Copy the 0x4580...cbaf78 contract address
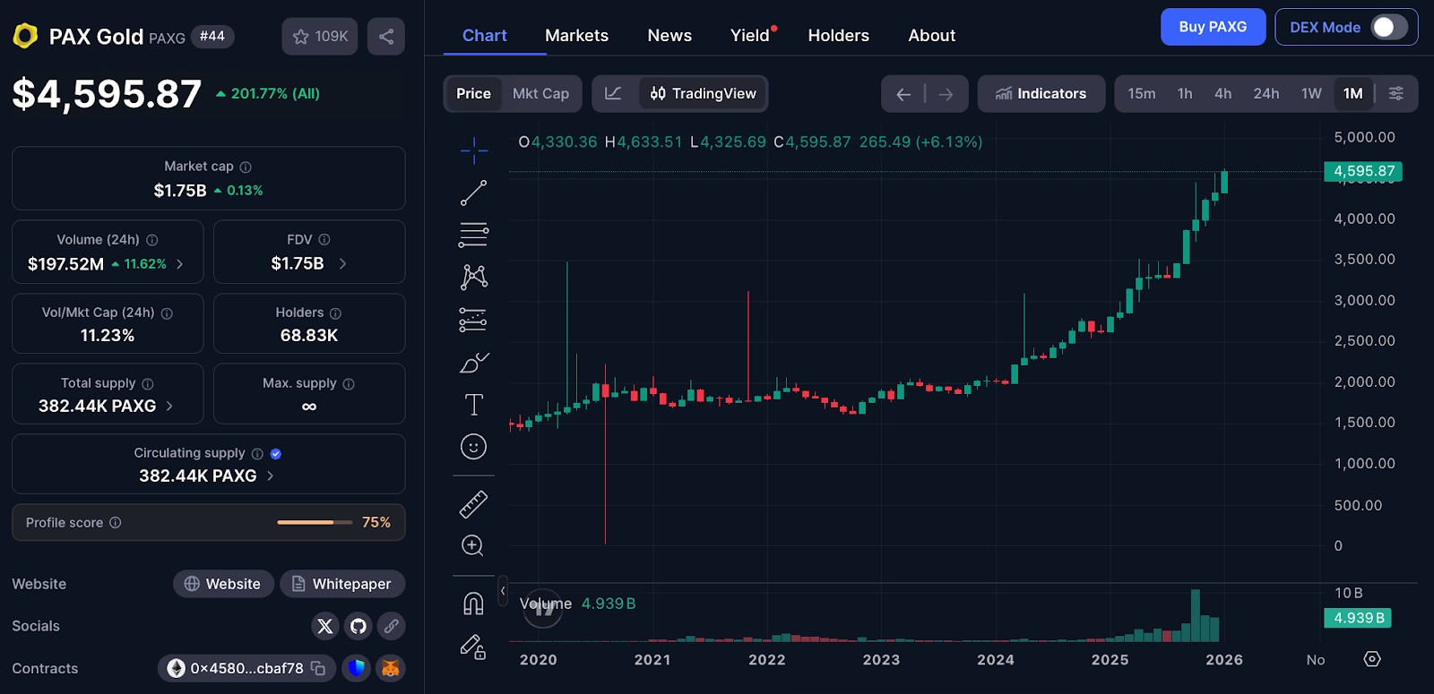Screen dimensions: 1434x694 [318, 668]
